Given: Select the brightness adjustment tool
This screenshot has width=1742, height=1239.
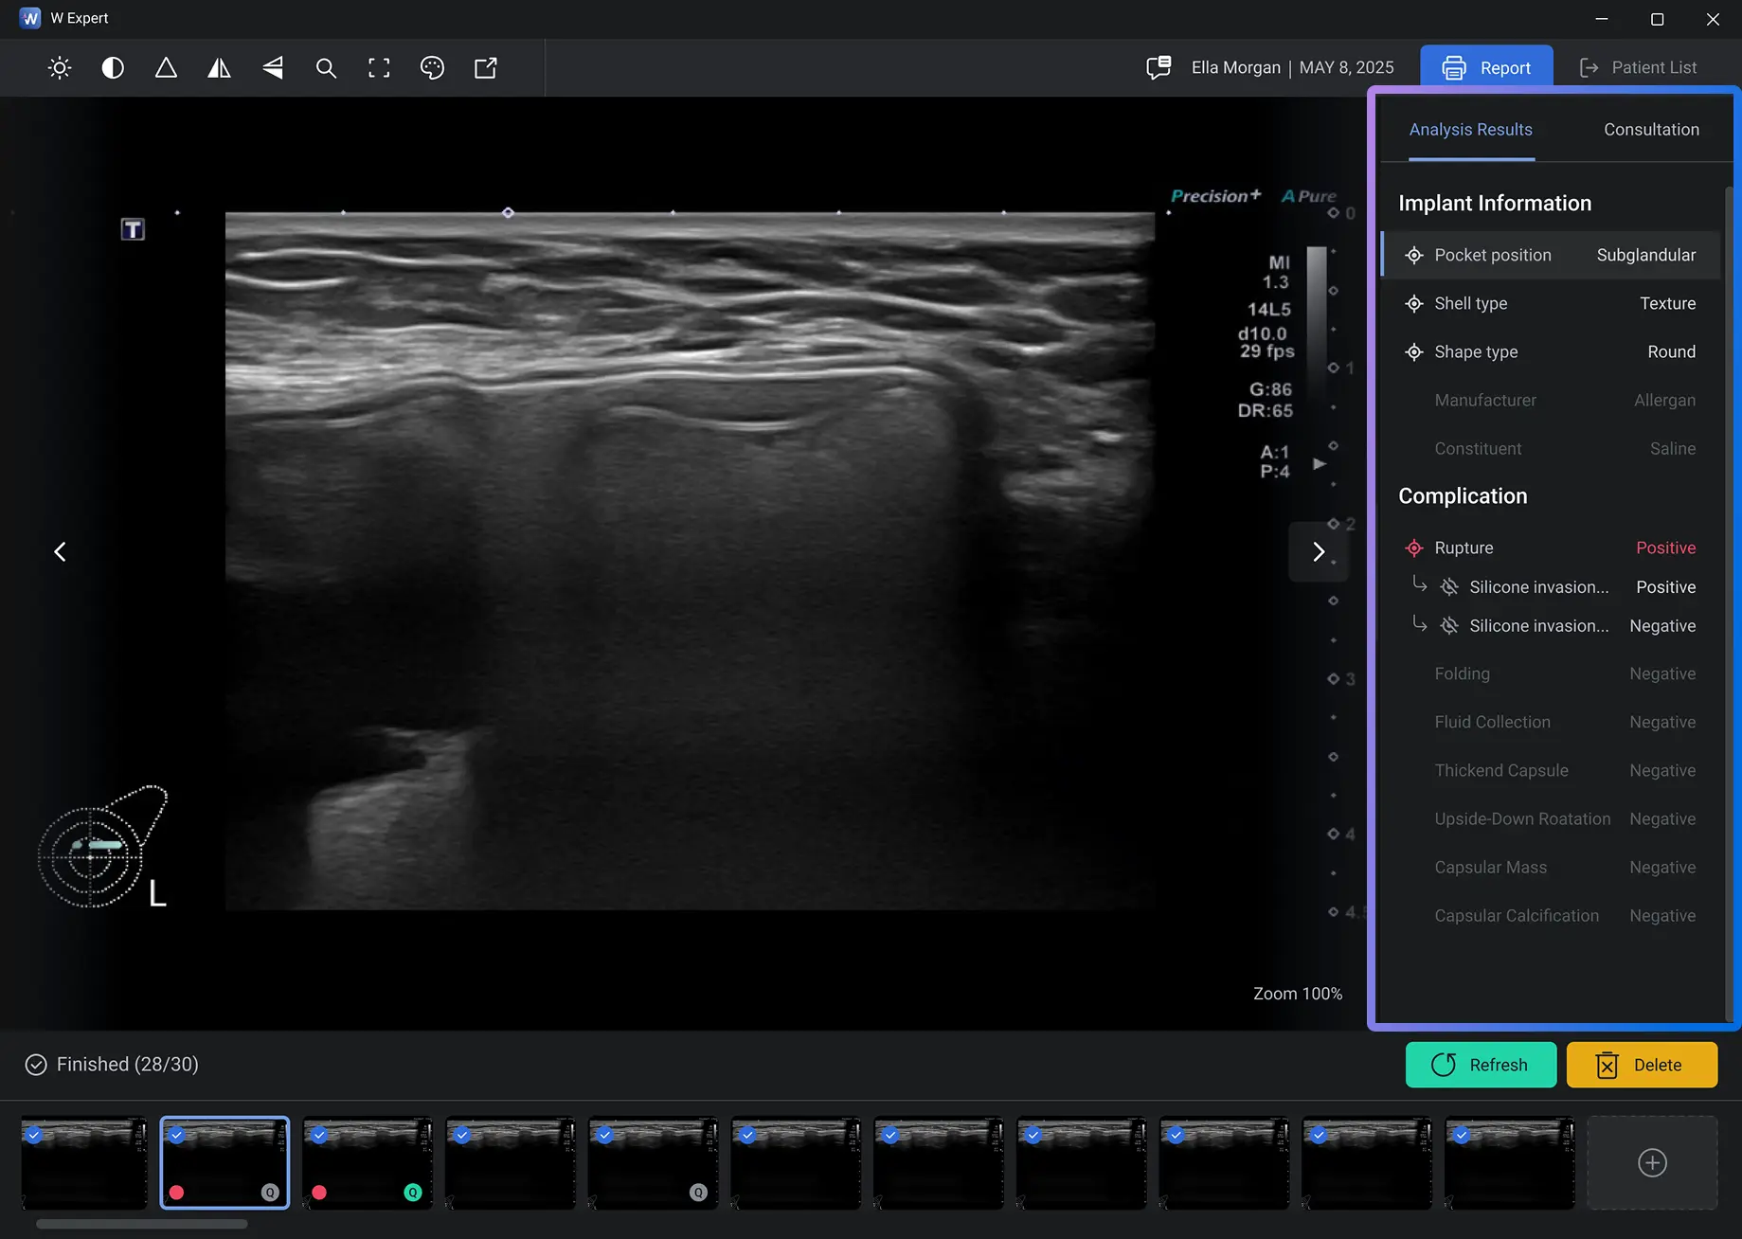Looking at the screenshot, I should (59, 67).
